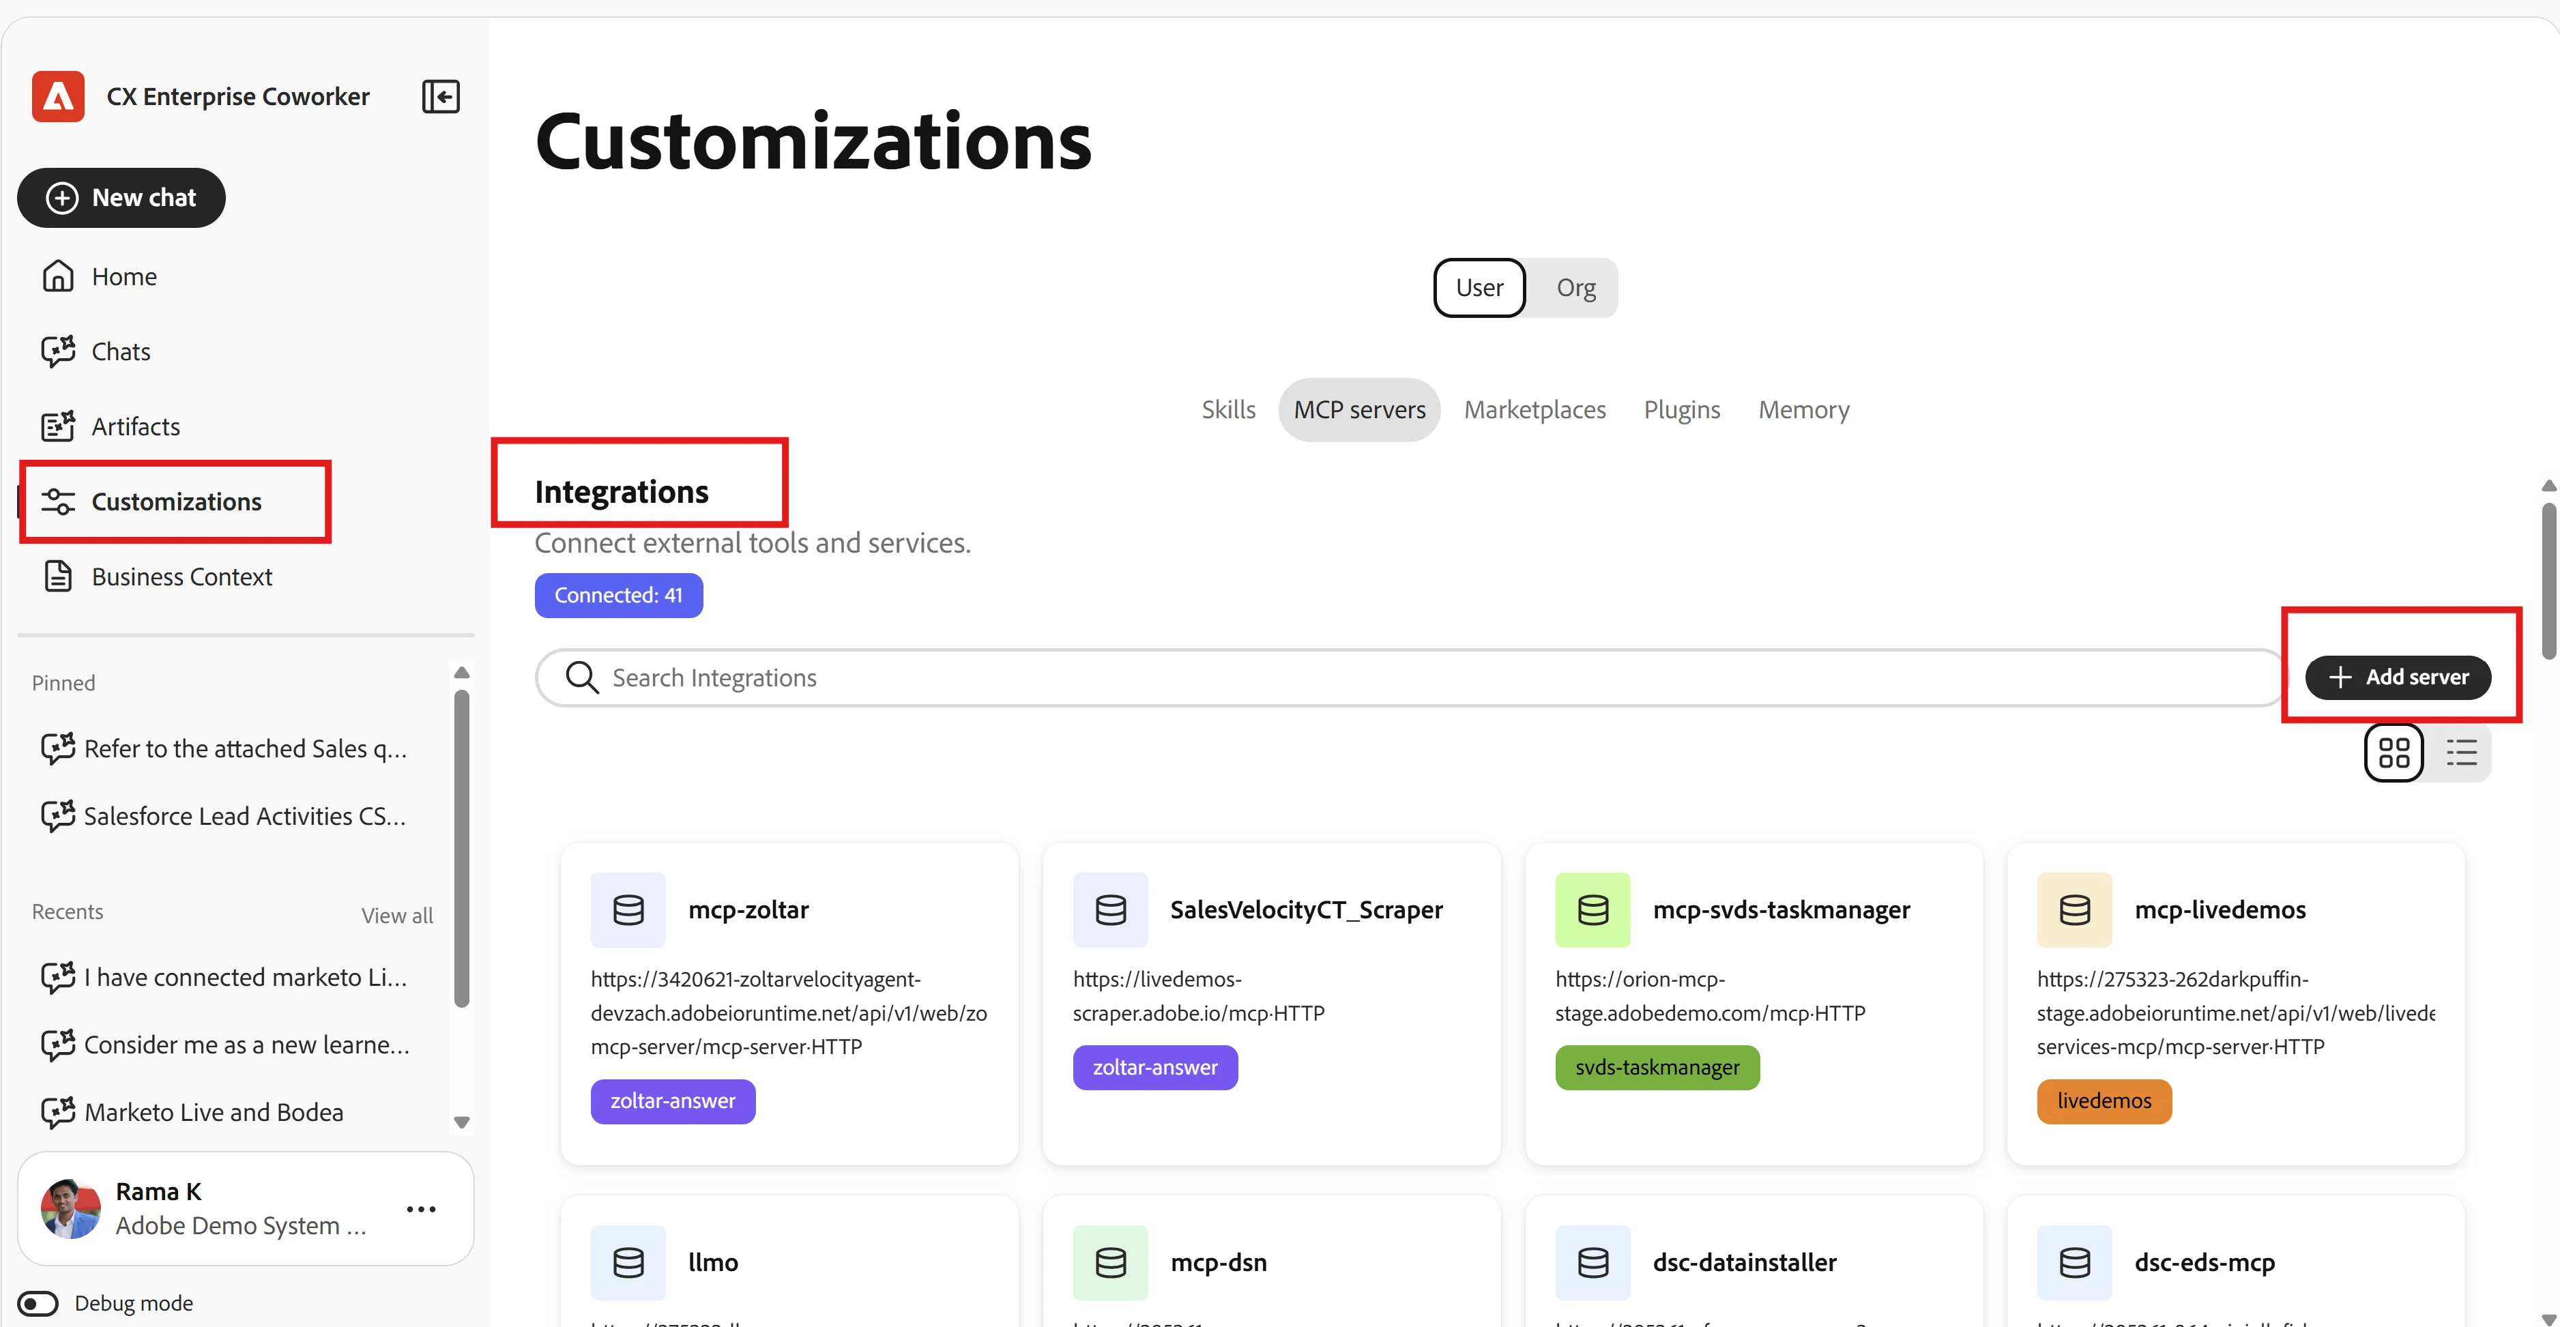The height and width of the screenshot is (1327, 2560).
Task: Switch to list view icon
Action: [2460, 753]
